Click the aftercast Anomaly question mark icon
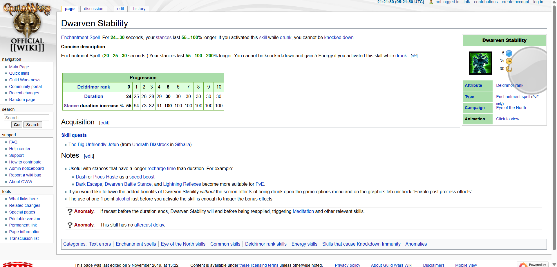This screenshot has height=267, width=557. pos(70,225)
